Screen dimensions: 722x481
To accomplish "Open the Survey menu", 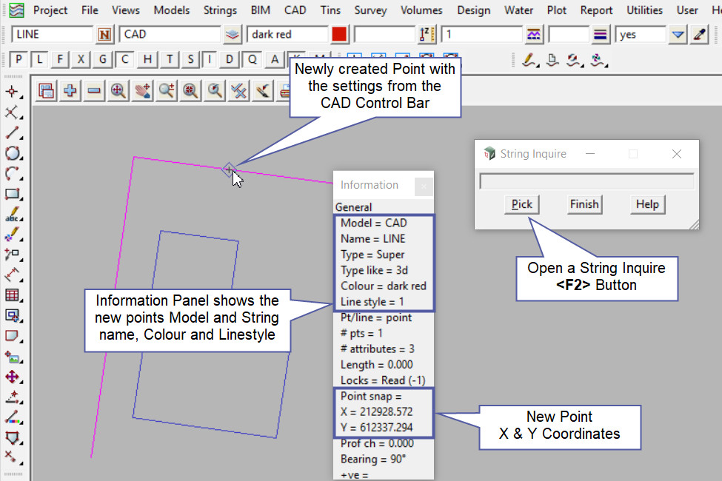I will 370,10.
